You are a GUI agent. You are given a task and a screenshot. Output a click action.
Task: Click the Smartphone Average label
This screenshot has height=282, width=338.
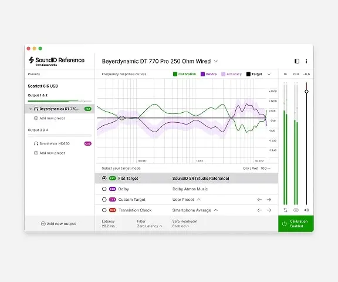191,210
